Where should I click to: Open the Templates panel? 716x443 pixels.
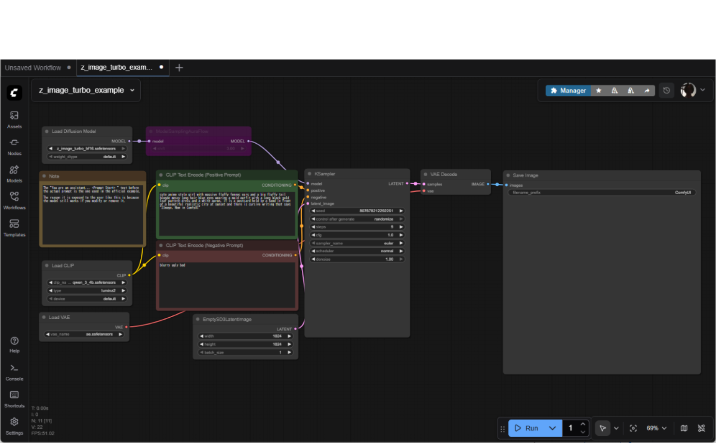(14, 227)
